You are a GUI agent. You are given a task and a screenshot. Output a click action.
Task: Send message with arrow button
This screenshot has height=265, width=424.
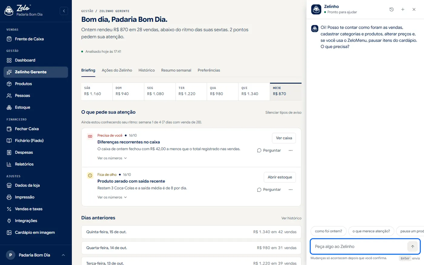coord(412,247)
